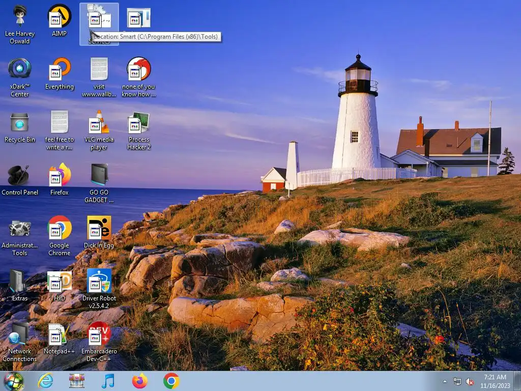Open the music note app on the taskbar
The height and width of the screenshot is (391, 521).
(108, 381)
